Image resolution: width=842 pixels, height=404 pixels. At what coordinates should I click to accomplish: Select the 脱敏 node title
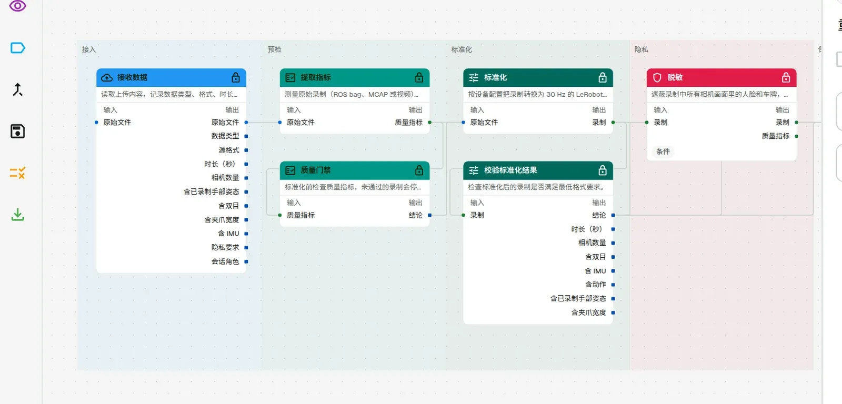click(675, 77)
